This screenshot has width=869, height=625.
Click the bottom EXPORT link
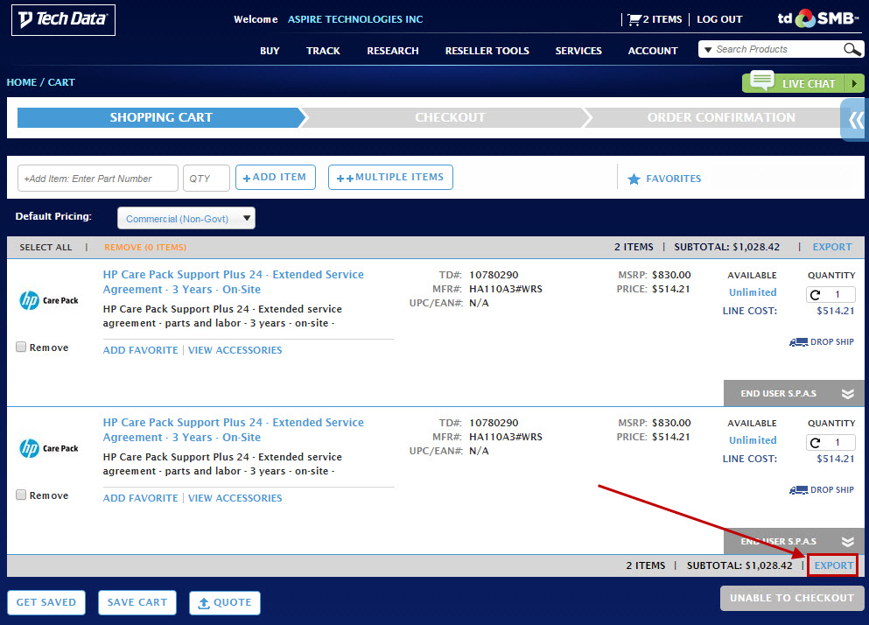(x=833, y=565)
